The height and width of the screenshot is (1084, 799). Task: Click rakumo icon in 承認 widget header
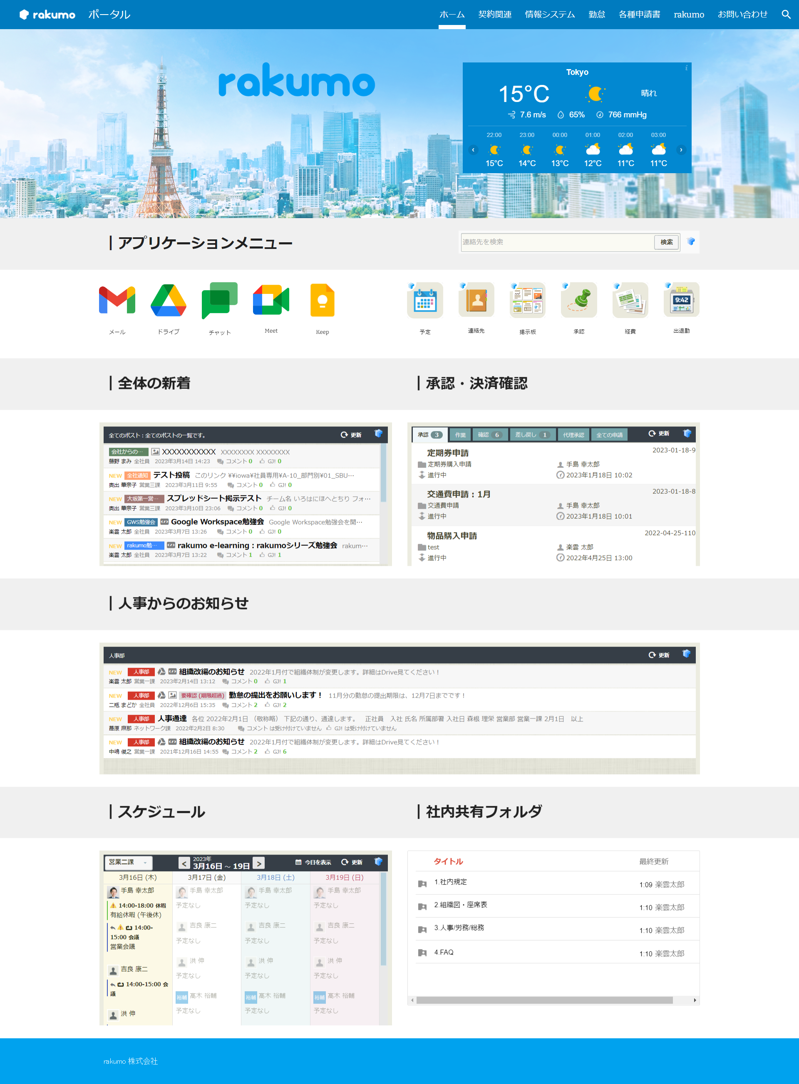(x=687, y=433)
